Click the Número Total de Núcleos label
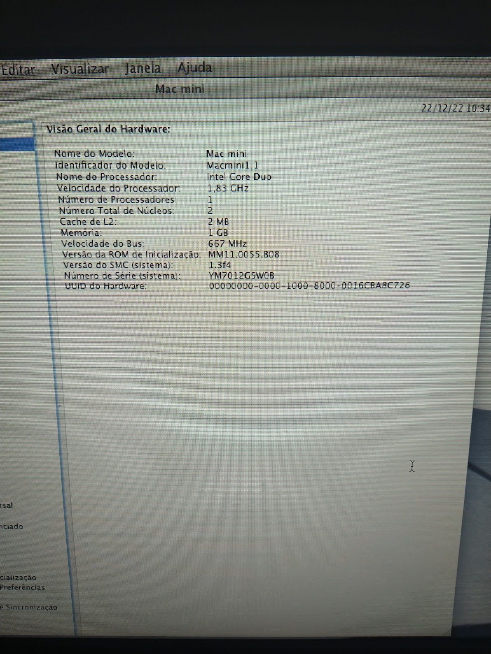 (x=117, y=211)
